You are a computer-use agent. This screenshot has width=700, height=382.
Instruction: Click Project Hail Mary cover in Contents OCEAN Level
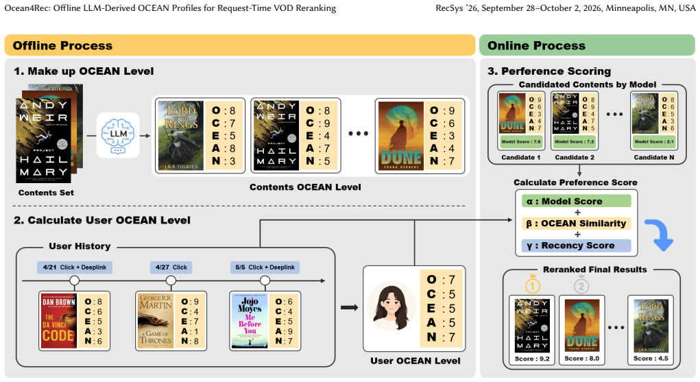pos(276,136)
